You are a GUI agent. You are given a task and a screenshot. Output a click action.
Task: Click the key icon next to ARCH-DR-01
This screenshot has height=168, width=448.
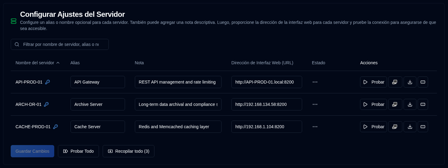point(46,104)
